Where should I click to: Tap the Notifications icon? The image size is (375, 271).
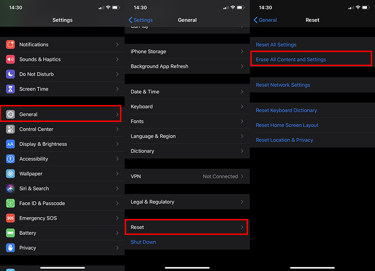[x=10, y=45]
